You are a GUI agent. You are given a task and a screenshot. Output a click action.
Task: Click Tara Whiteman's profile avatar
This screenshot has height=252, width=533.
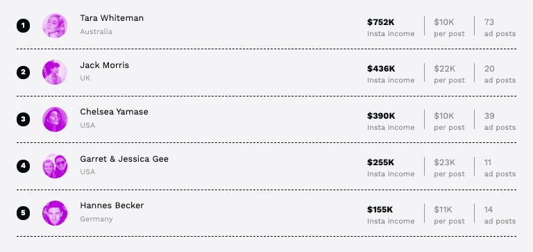pos(55,26)
